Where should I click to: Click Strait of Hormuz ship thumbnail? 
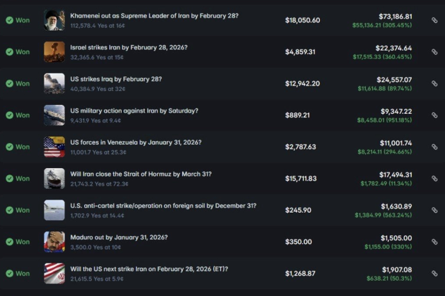click(54, 179)
